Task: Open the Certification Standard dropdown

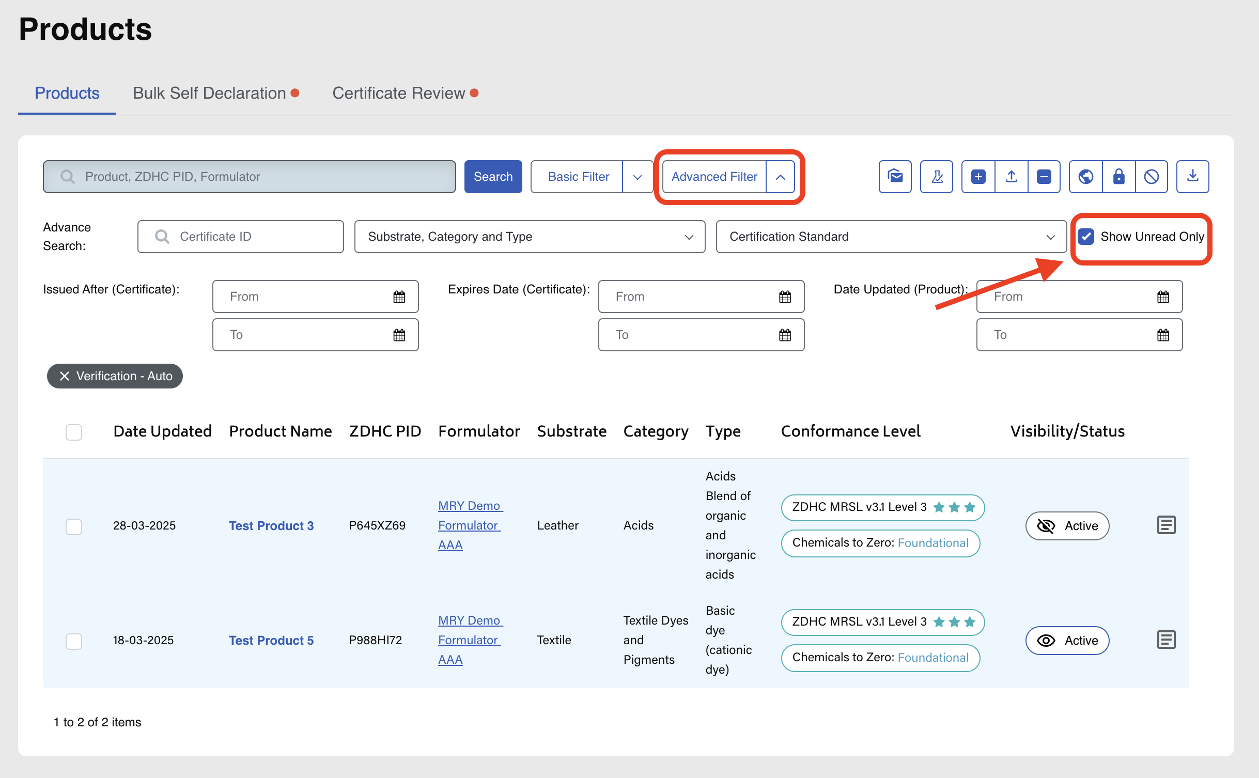Action: pos(891,237)
